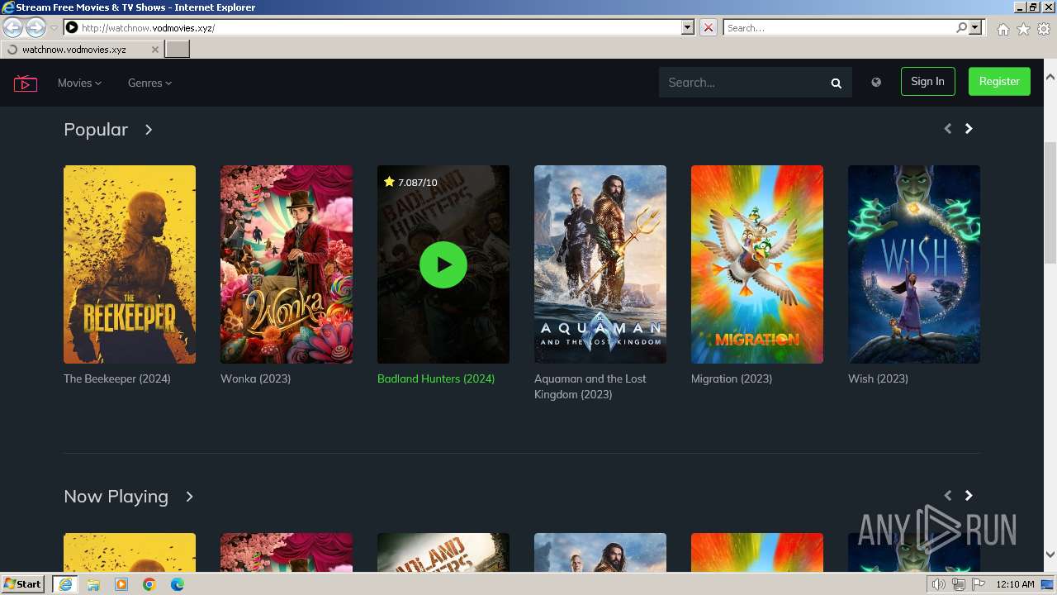The image size is (1057, 595).
Task: Click Migration (2023) title link
Action: (x=732, y=378)
